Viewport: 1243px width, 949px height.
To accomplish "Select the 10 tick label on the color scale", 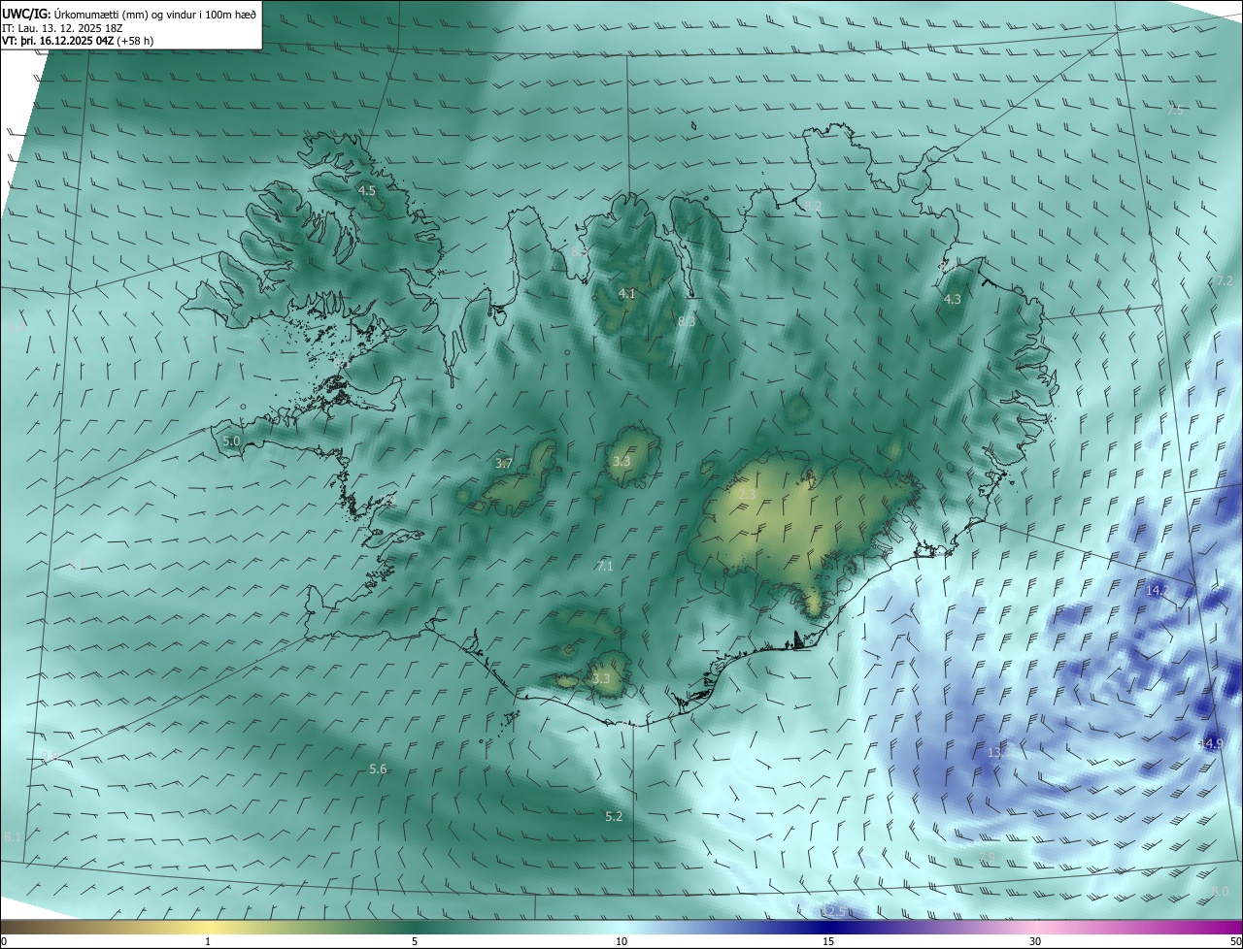I will pos(621,941).
